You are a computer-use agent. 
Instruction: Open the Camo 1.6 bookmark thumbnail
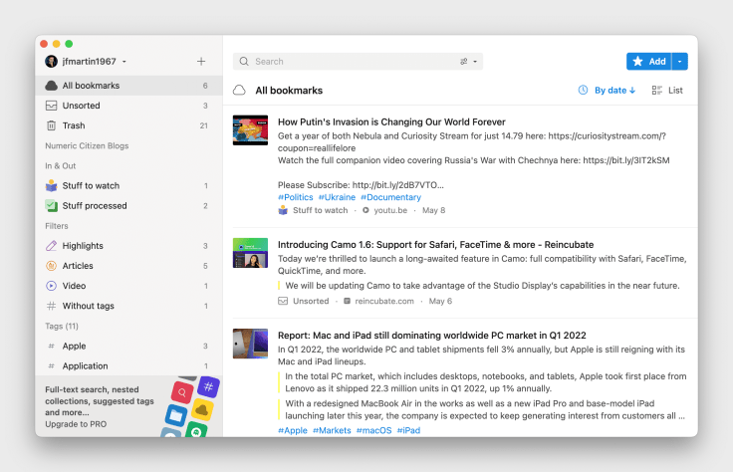tap(251, 253)
